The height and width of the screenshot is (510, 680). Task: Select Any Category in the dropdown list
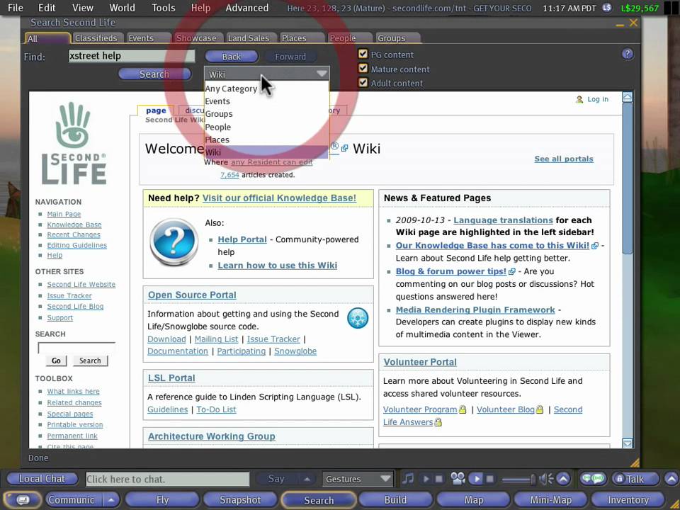click(267, 89)
